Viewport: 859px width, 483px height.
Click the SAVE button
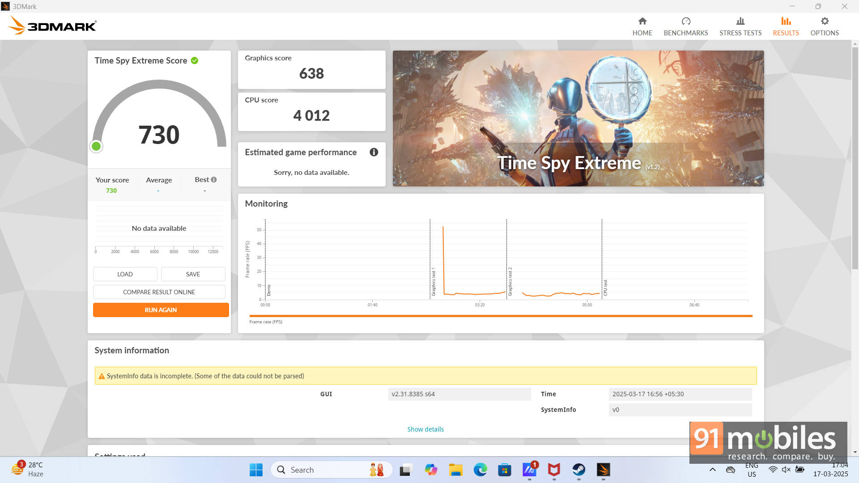click(193, 274)
